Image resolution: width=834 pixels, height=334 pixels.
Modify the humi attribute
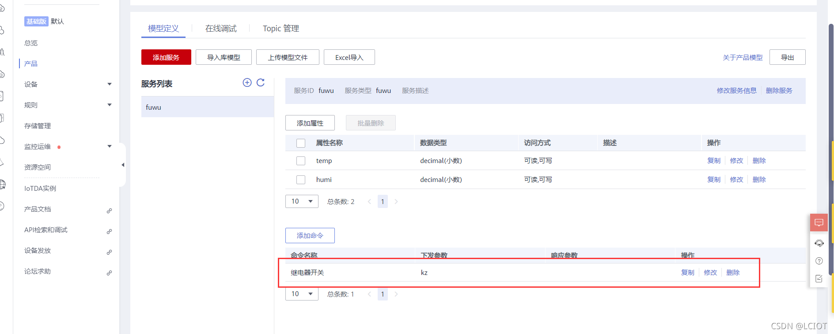[737, 179]
